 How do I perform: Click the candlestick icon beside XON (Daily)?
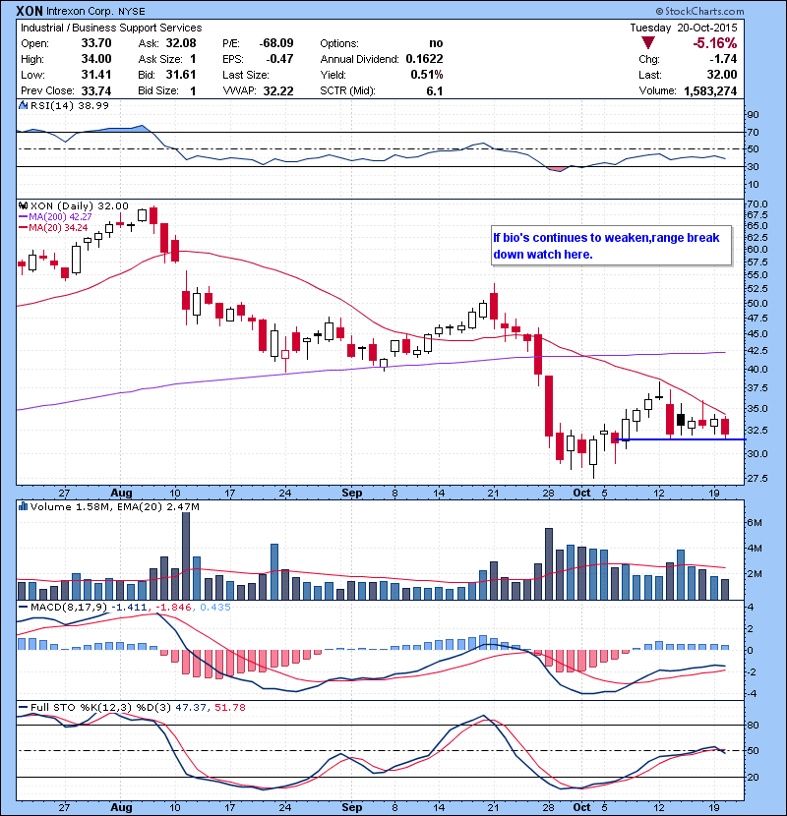[23, 206]
